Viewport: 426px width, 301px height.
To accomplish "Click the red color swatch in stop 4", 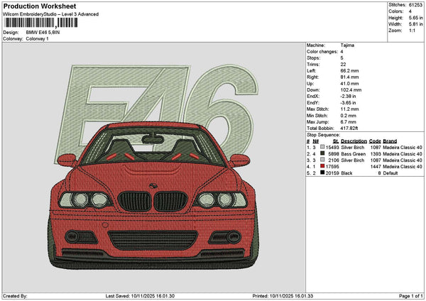I will (x=322, y=166).
